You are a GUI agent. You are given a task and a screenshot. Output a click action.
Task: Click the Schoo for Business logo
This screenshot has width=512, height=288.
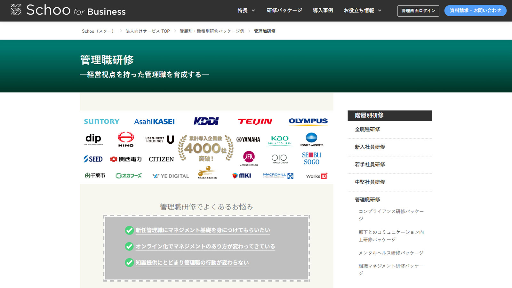click(68, 10)
